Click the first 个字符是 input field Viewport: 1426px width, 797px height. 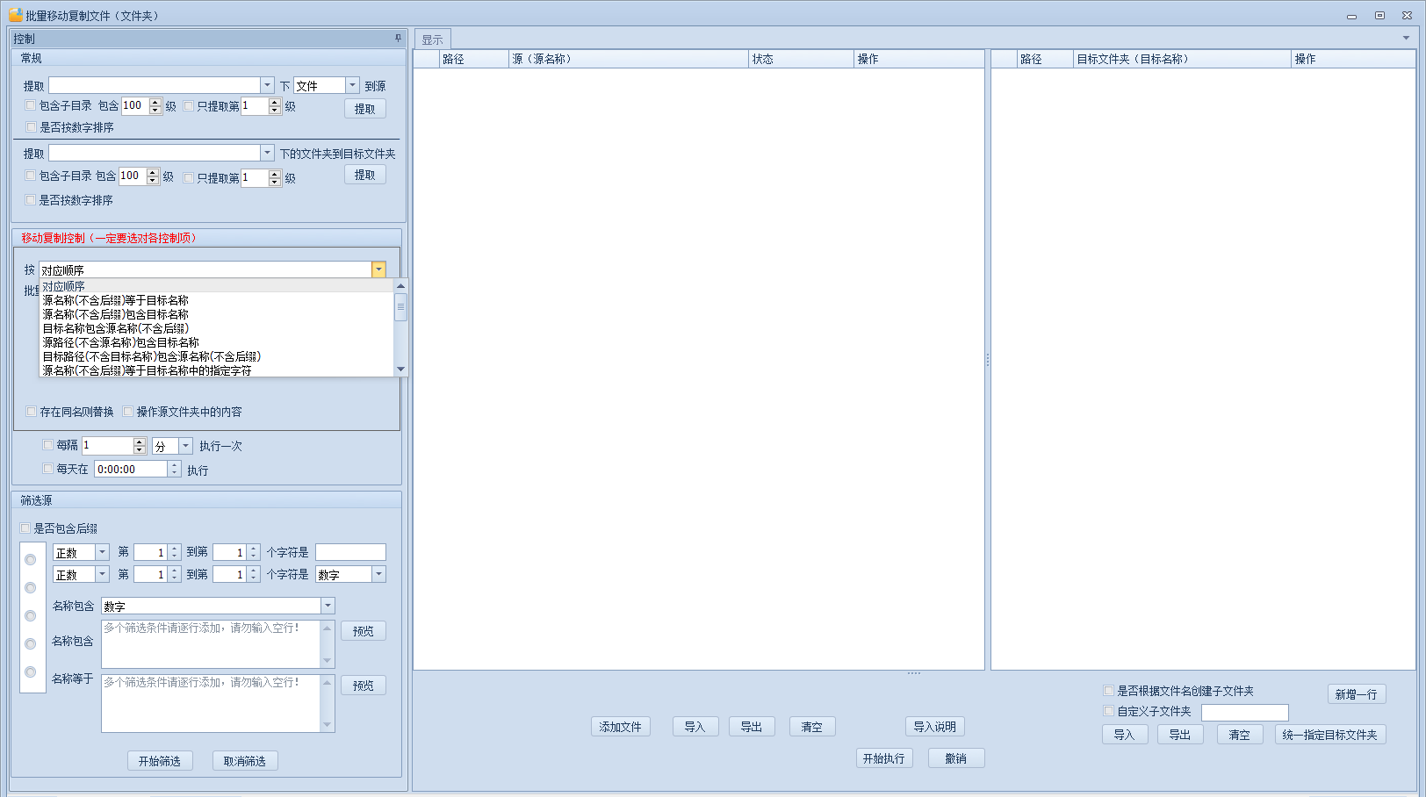point(350,552)
